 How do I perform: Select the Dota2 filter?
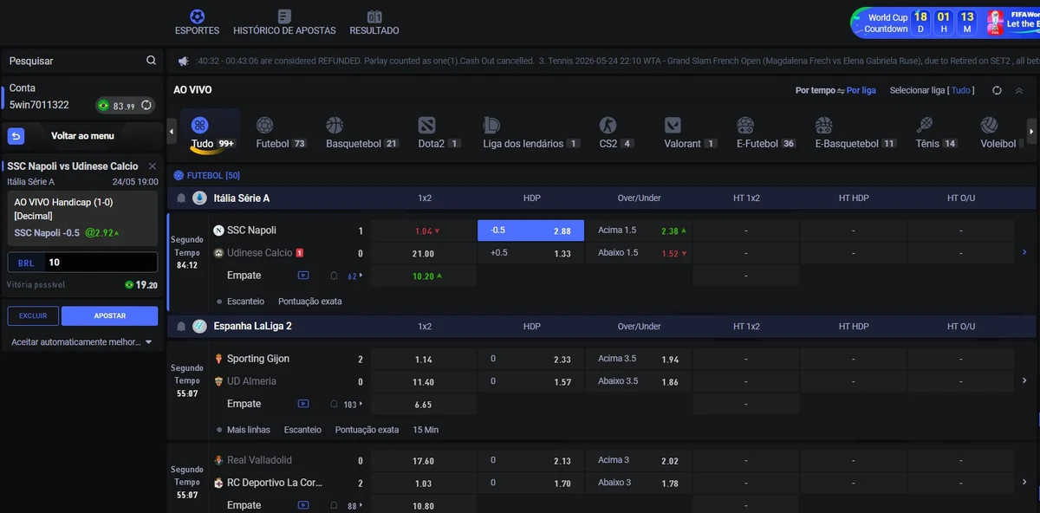(439, 133)
